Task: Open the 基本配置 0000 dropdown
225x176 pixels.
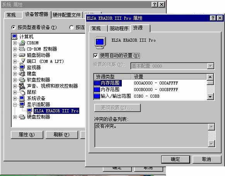Action: [x=211, y=66]
